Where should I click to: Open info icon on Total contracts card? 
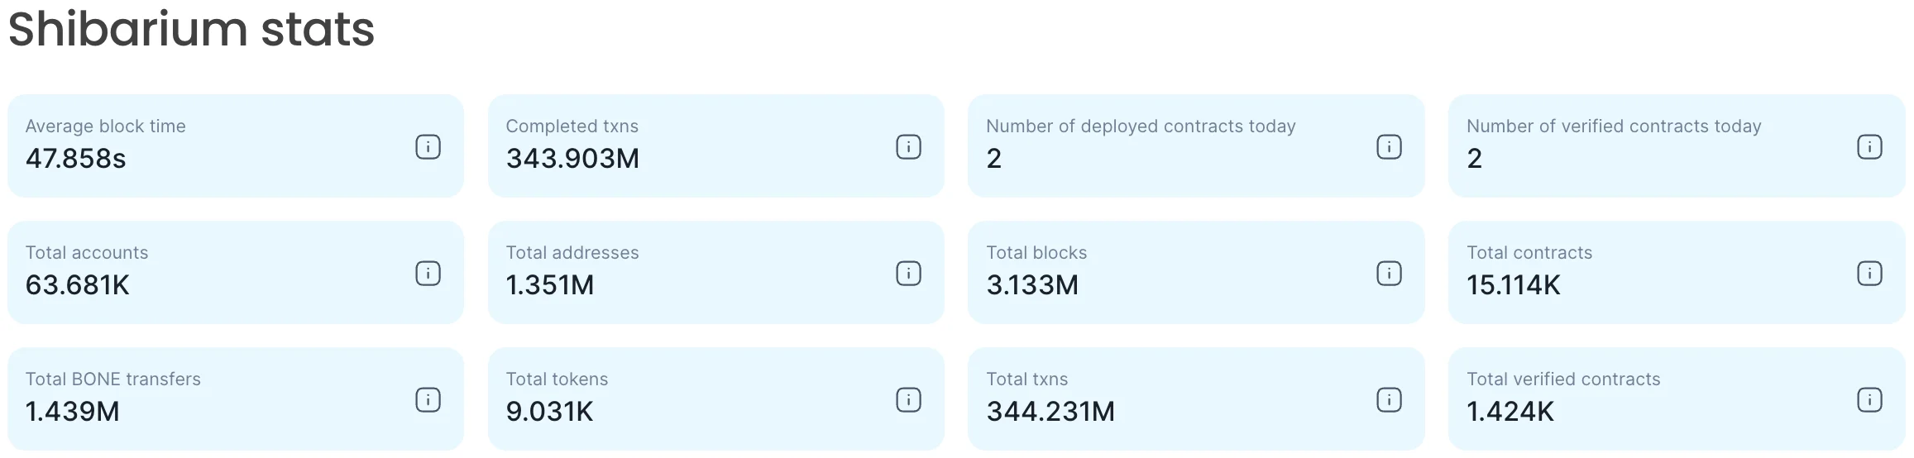1869,274
